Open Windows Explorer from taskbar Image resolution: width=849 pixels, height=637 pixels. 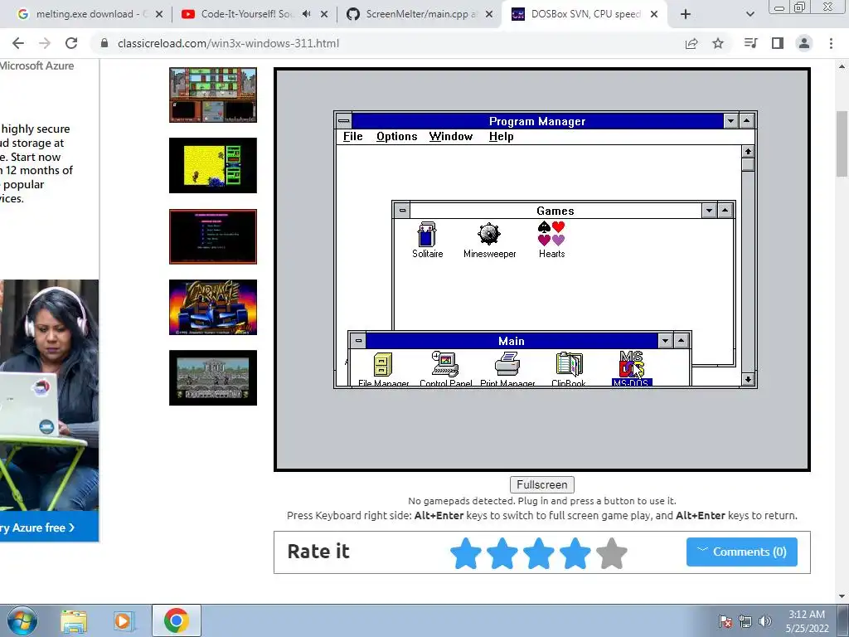(74, 621)
